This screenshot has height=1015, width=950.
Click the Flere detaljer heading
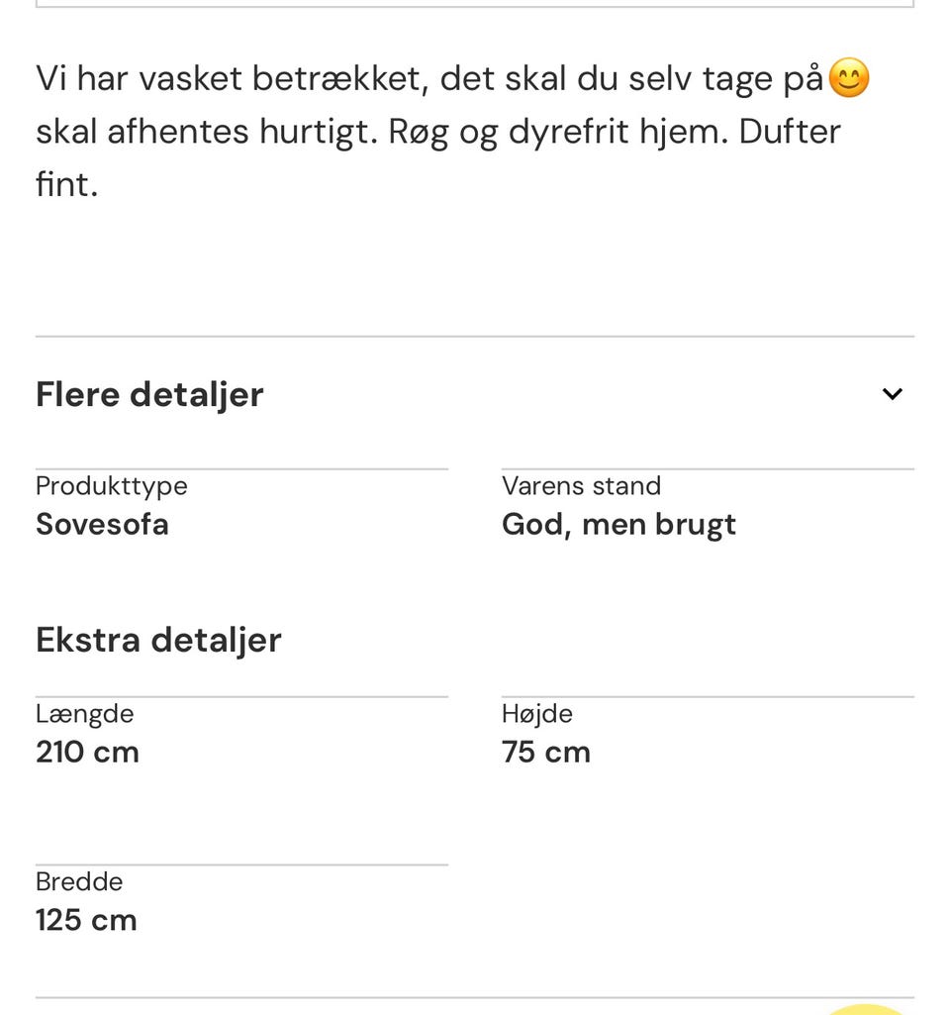(x=149, y=394)
